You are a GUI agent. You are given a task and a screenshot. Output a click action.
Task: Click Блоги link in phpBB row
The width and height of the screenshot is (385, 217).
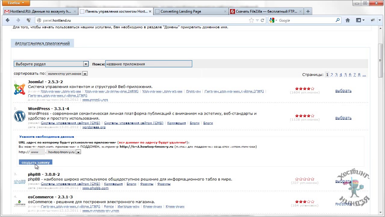pos(131,184)
